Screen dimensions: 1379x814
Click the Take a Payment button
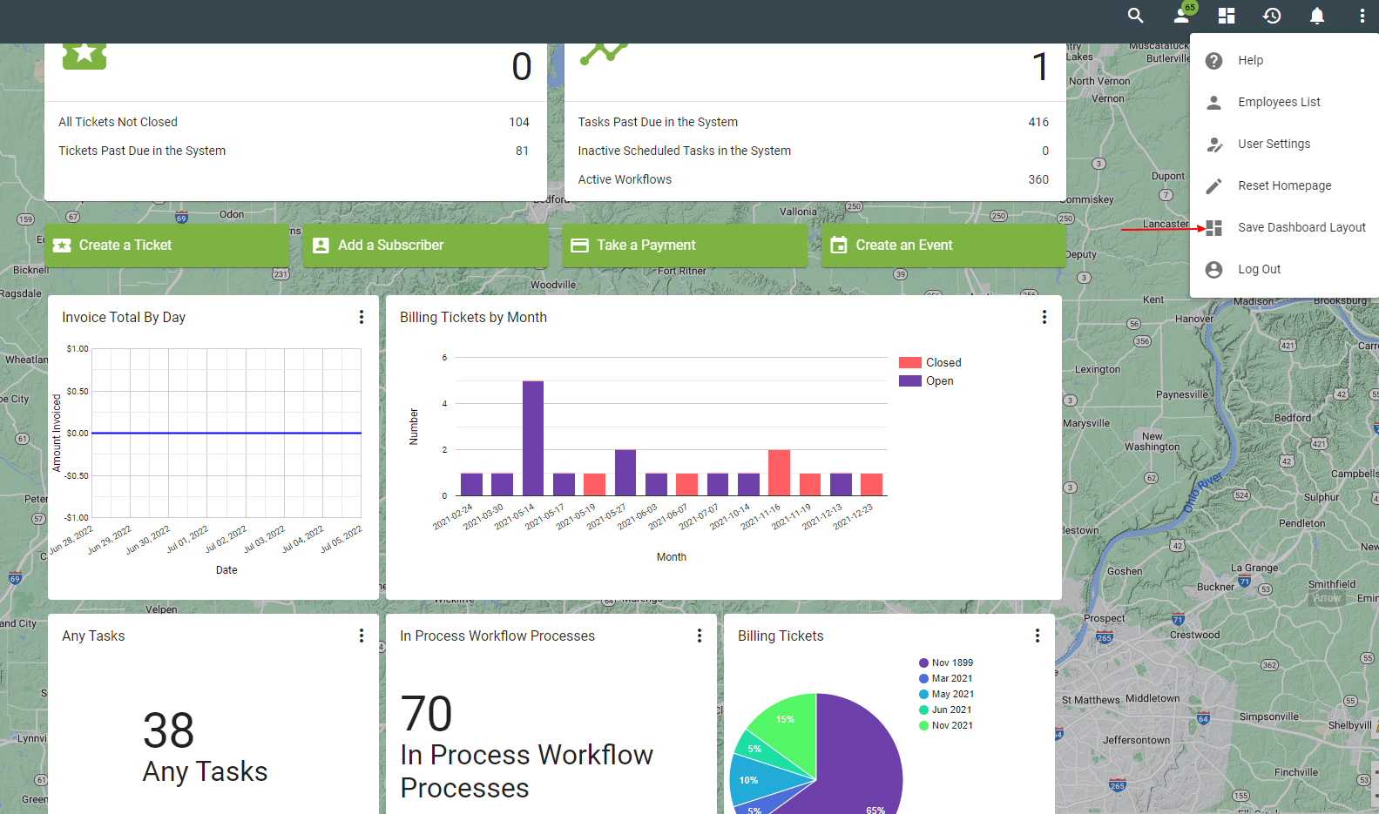pyautogui.click(x=685, y=246)
